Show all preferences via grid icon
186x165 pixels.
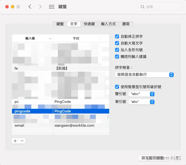[52, 7]
